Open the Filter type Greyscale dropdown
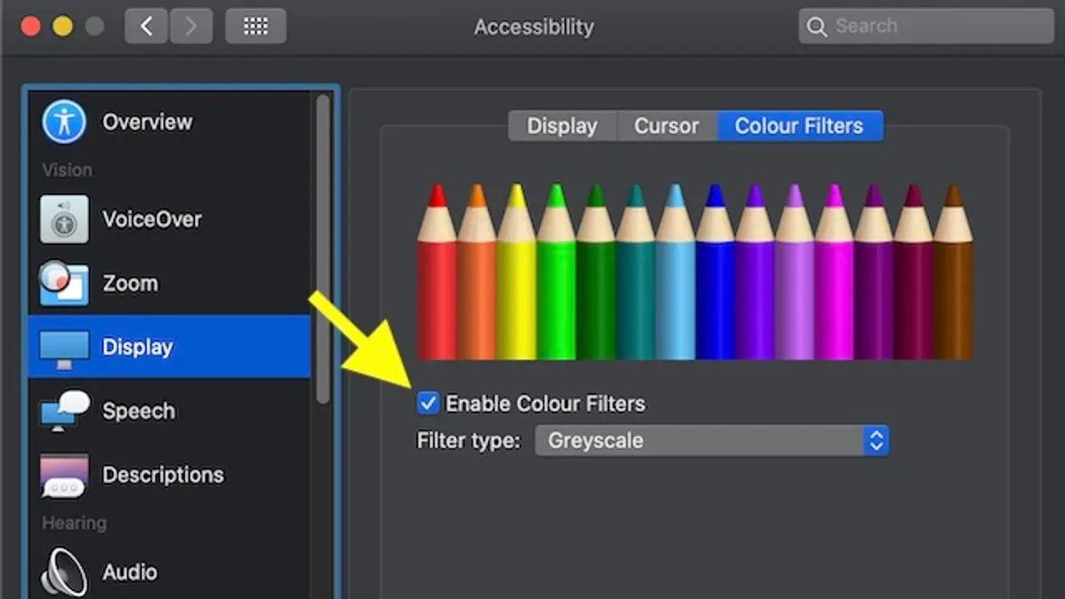The height and width of the screenshot is (599, 1065). 712,440
